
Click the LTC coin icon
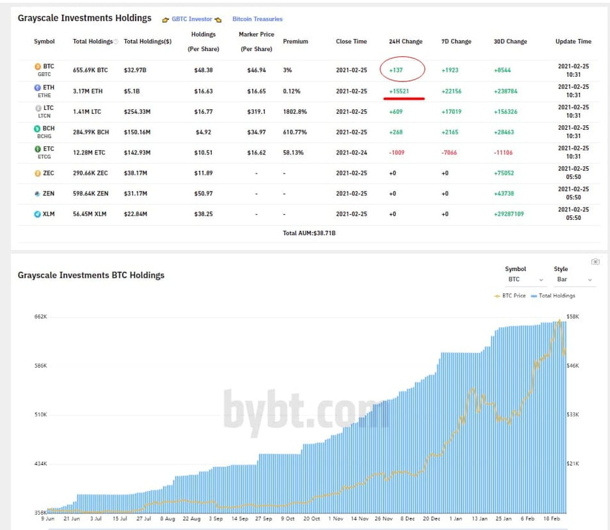click(38, 108)
